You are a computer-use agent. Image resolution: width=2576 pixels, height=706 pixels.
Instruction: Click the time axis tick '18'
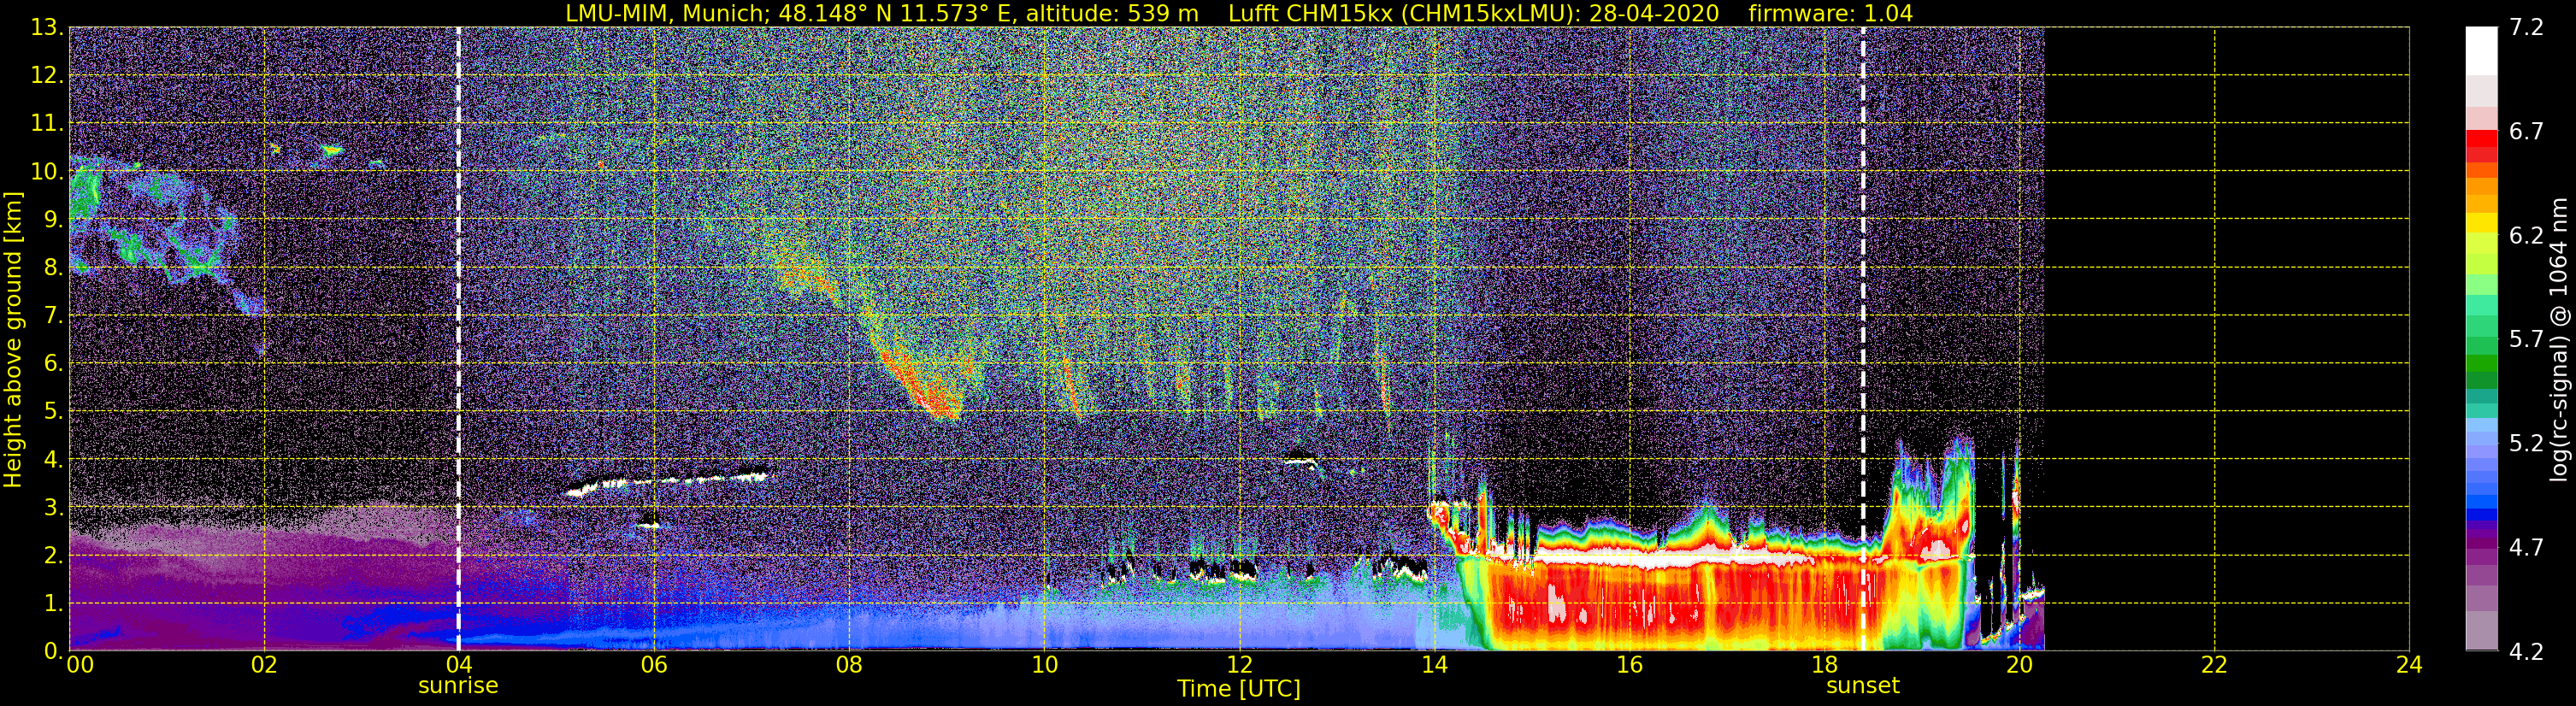[x=1824, y=665]
